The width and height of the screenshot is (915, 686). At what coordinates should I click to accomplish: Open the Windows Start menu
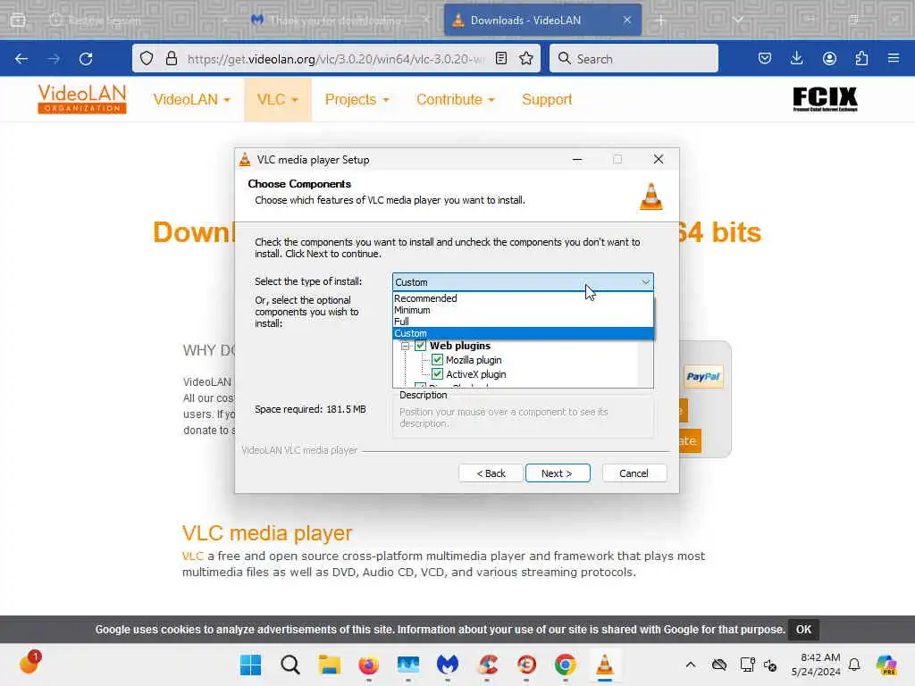pyautogui.click(x=251, y=665)
